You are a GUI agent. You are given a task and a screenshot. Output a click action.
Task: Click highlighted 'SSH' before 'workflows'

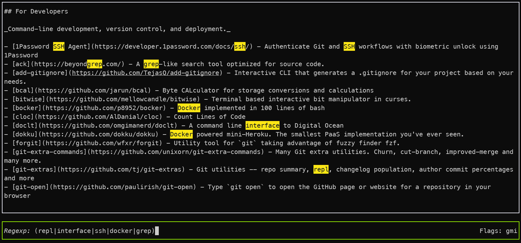tap(349, 46)
